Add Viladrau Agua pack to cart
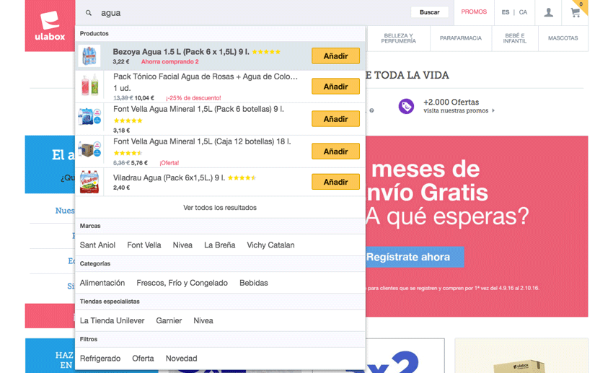Viewport: 613px width, 373px height. click(x=335, y=182)
